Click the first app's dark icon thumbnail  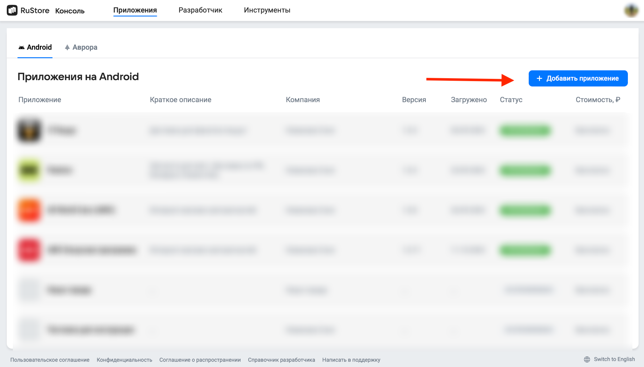click(x=29, y=130)
